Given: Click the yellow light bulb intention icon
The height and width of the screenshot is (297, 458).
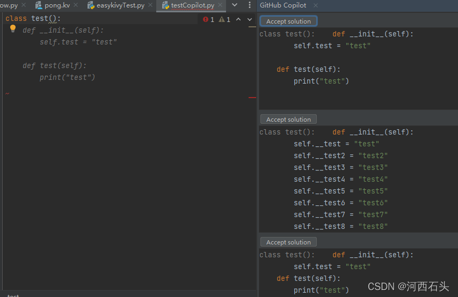Looking at the screenshot, I should [x=12, y=28].
